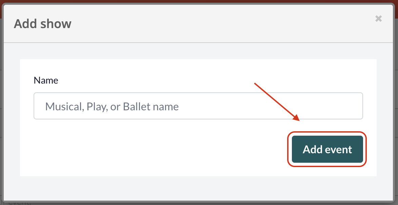
Task: Submit the show with Add event
Action: click(327, 149)
